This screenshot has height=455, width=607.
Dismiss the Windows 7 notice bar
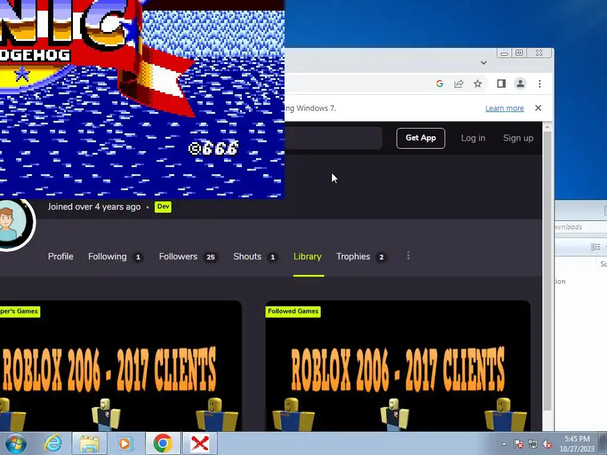[x=538, y=108]
